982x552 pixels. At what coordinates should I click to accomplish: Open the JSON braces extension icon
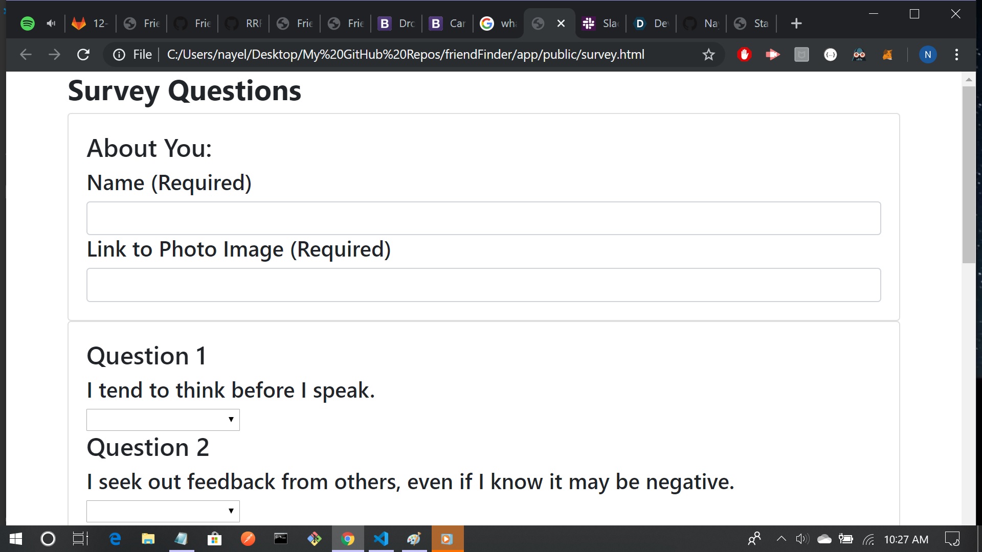pos(831,55)
